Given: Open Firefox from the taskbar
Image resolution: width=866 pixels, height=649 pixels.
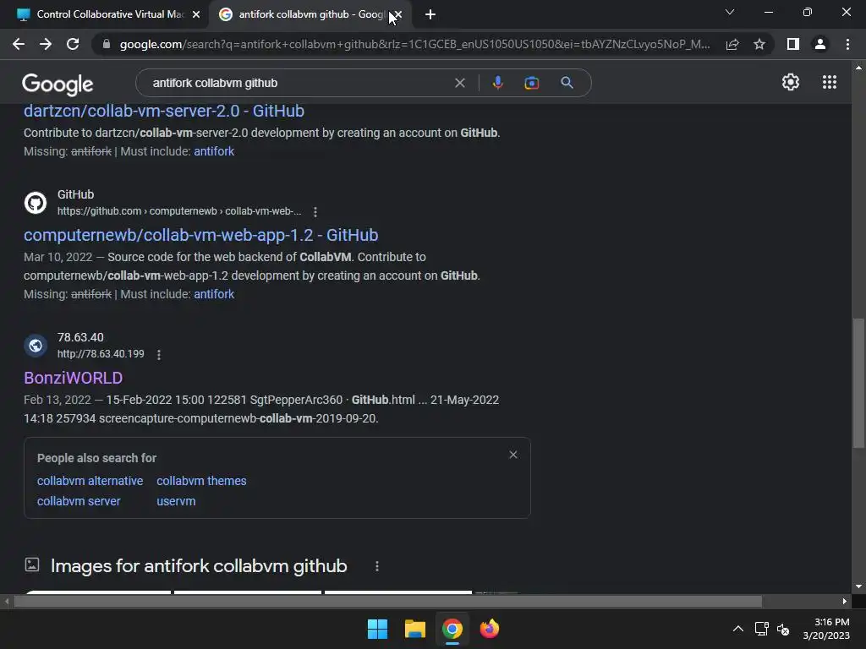Looking at the screenshot, I should tap(490, 629).
